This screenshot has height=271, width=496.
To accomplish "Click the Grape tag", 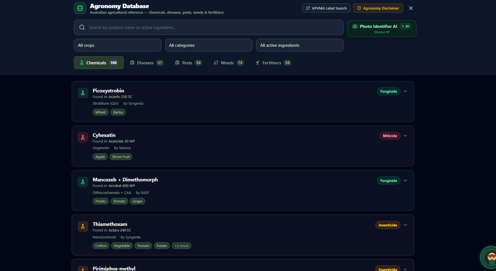I will point(138,201).
